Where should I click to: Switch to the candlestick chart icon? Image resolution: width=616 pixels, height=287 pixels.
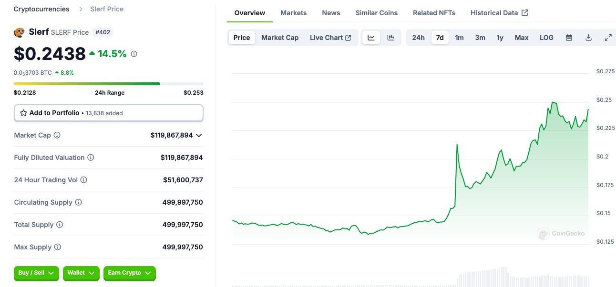tap(390, 38)
